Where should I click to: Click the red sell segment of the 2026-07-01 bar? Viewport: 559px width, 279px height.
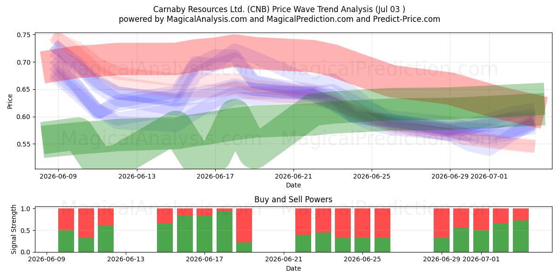pos(481,219)
